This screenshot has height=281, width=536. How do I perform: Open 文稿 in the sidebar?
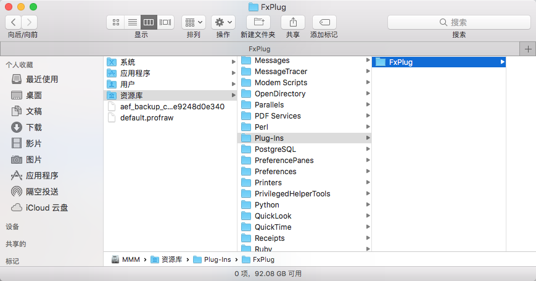click(27, 111)
